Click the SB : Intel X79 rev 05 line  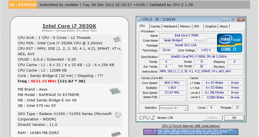[x=37, y=106]
